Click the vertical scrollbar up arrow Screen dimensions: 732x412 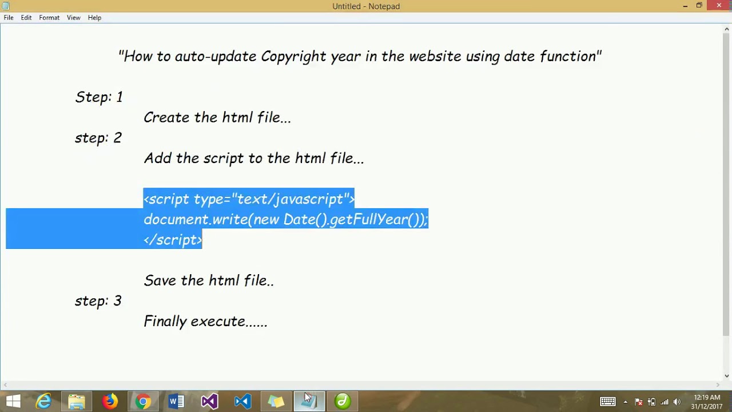(x=727, y=29)
